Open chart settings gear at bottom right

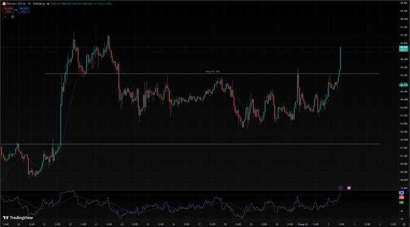(x=404, y=225)
